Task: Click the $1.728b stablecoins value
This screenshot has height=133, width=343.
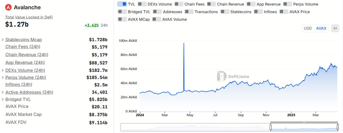Action: pos(98,40)
